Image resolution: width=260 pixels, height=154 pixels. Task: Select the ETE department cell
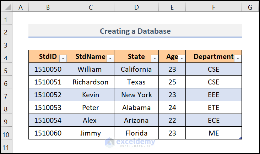pyautogui.click(x=213, y=108)
